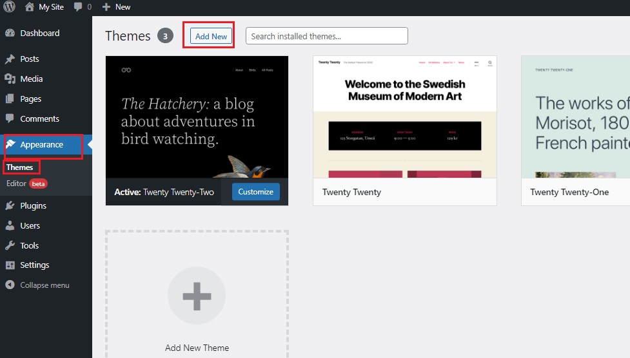Click the Settings sliders icon

(x=10, y=265)
